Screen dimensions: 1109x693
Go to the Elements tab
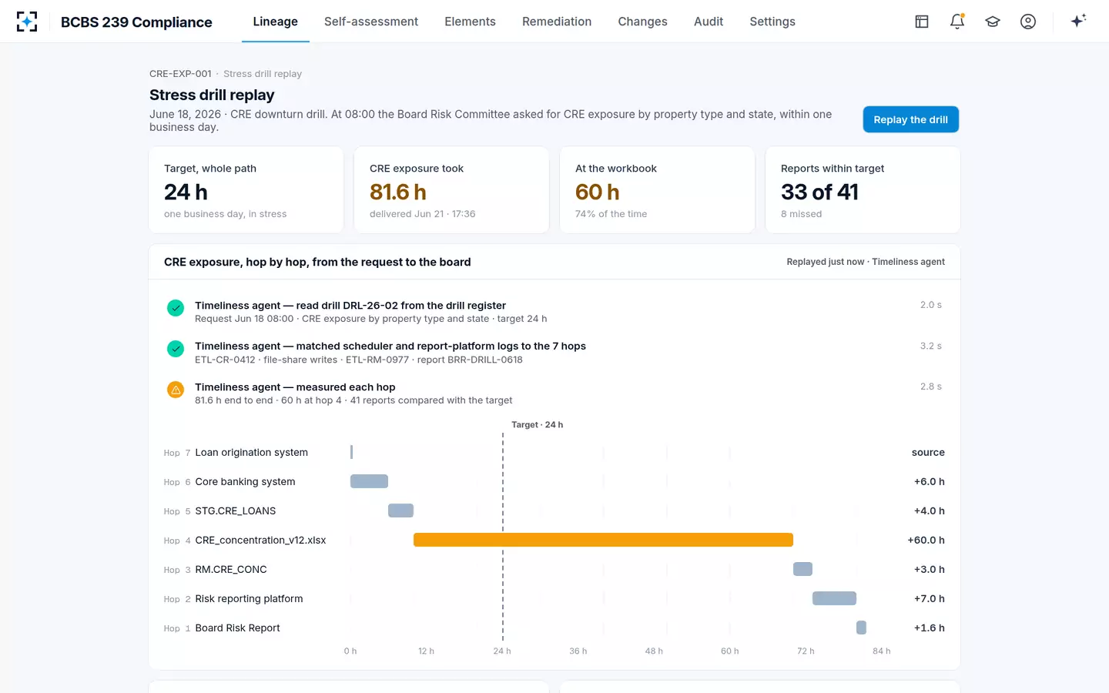(470, 22)
